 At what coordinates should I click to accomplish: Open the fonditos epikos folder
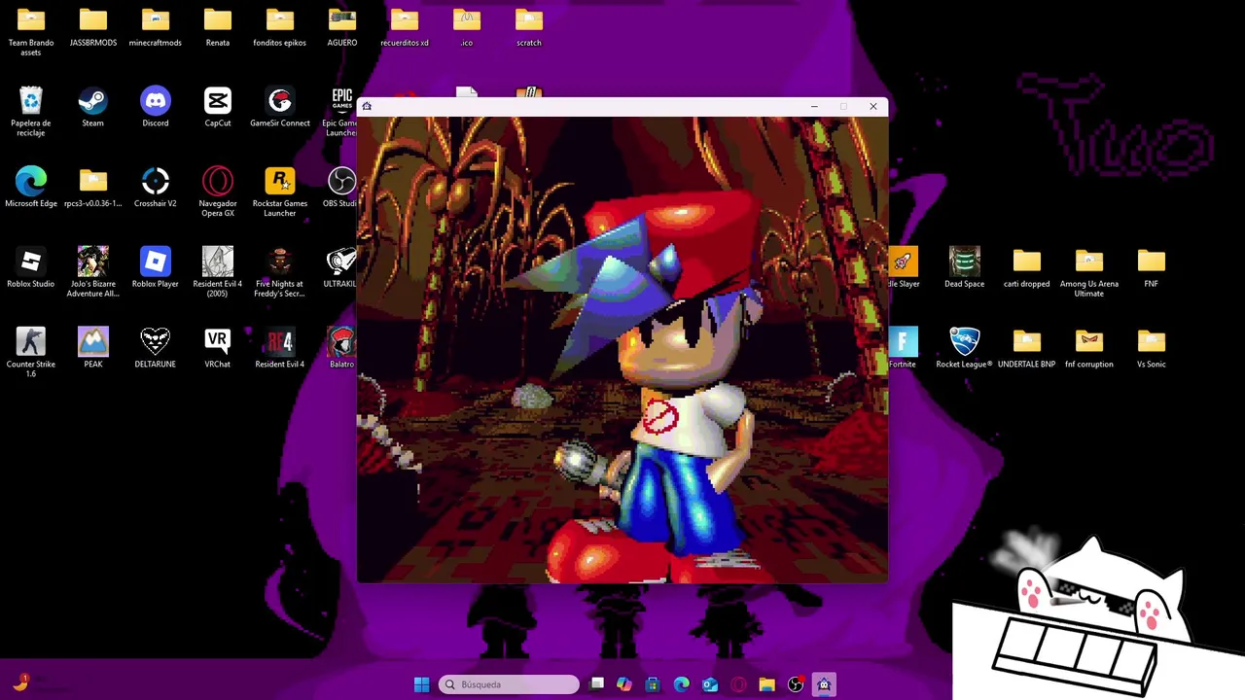279,26
